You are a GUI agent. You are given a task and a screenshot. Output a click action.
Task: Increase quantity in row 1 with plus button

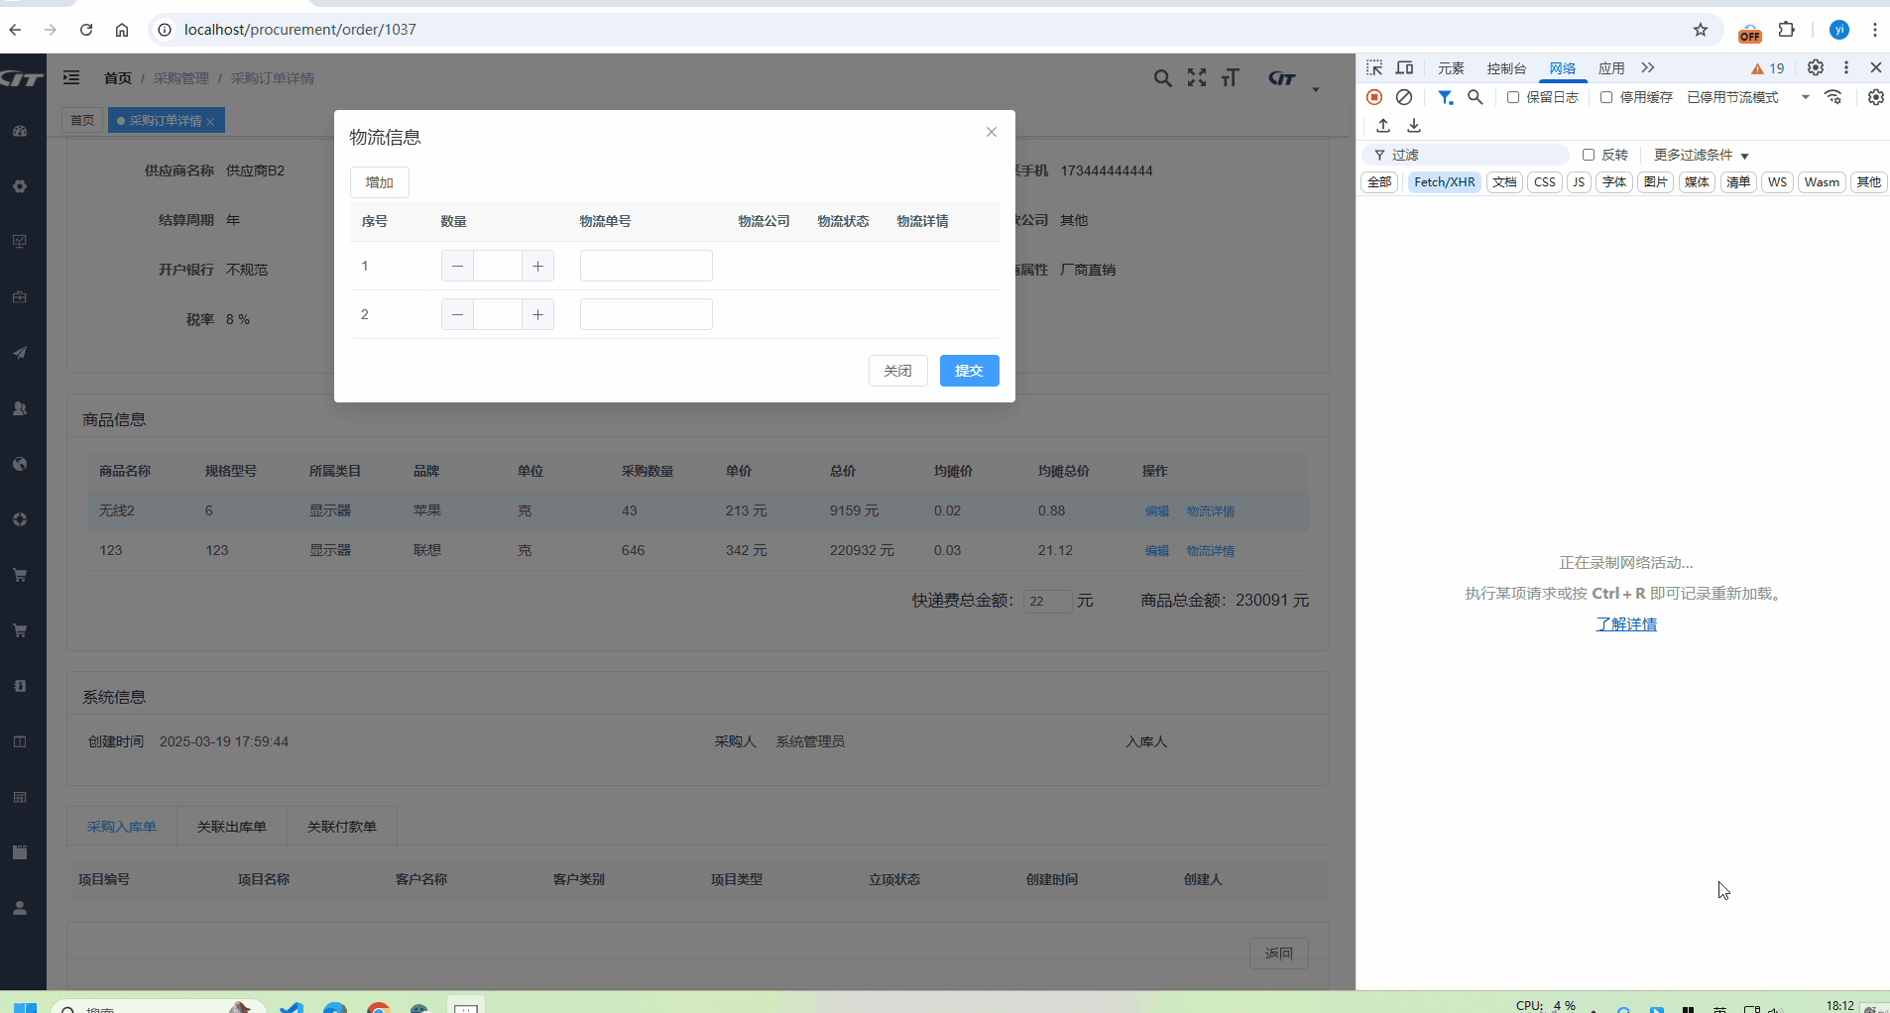pos(537,266)
